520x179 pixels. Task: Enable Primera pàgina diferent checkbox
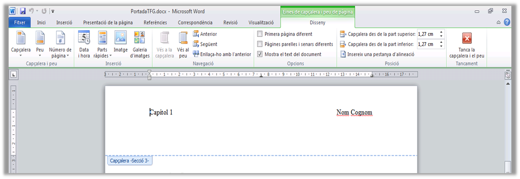pos(260,34)
